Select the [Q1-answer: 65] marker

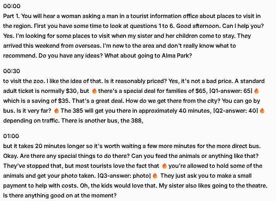click(233, 91)
